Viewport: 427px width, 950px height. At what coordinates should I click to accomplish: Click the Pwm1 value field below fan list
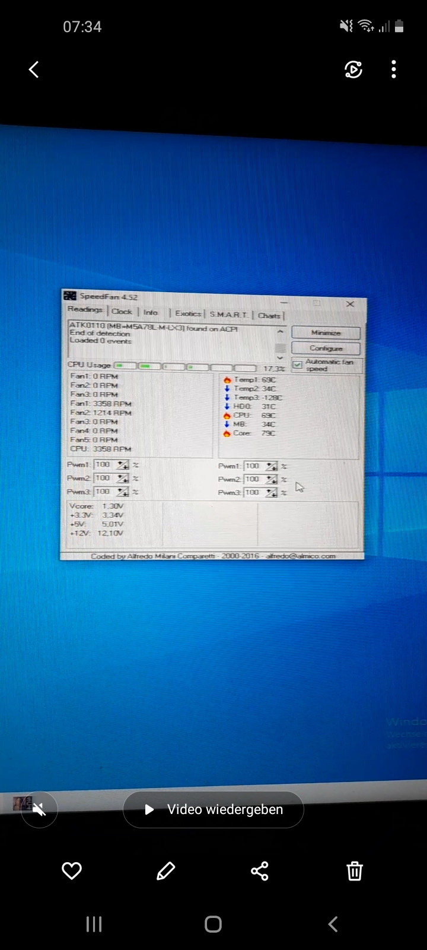pos(105,465)
